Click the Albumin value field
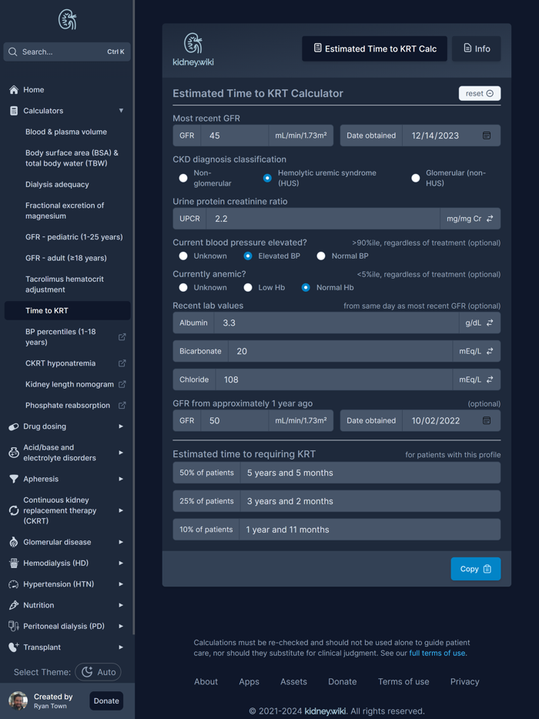This screenshot has height=719, width=539. tap(336, 323)
